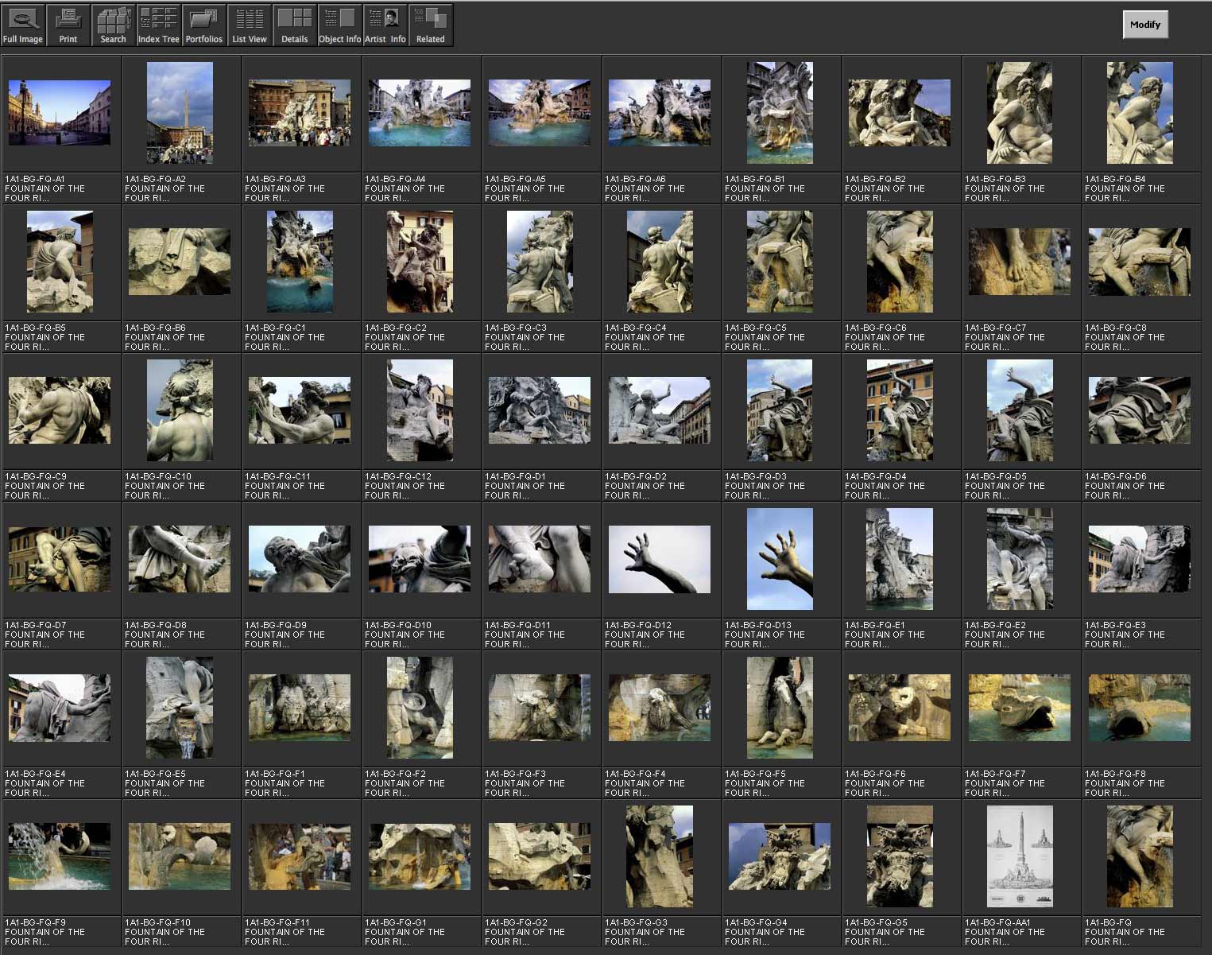Click caption text '1A1-BG-FQ-B2'
The image size is (1212, 955).
coord(875,179)
